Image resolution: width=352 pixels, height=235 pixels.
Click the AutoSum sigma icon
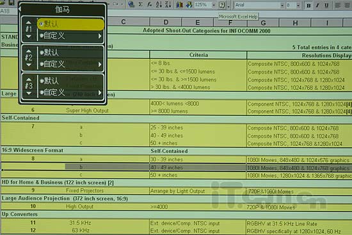point(141,4)
